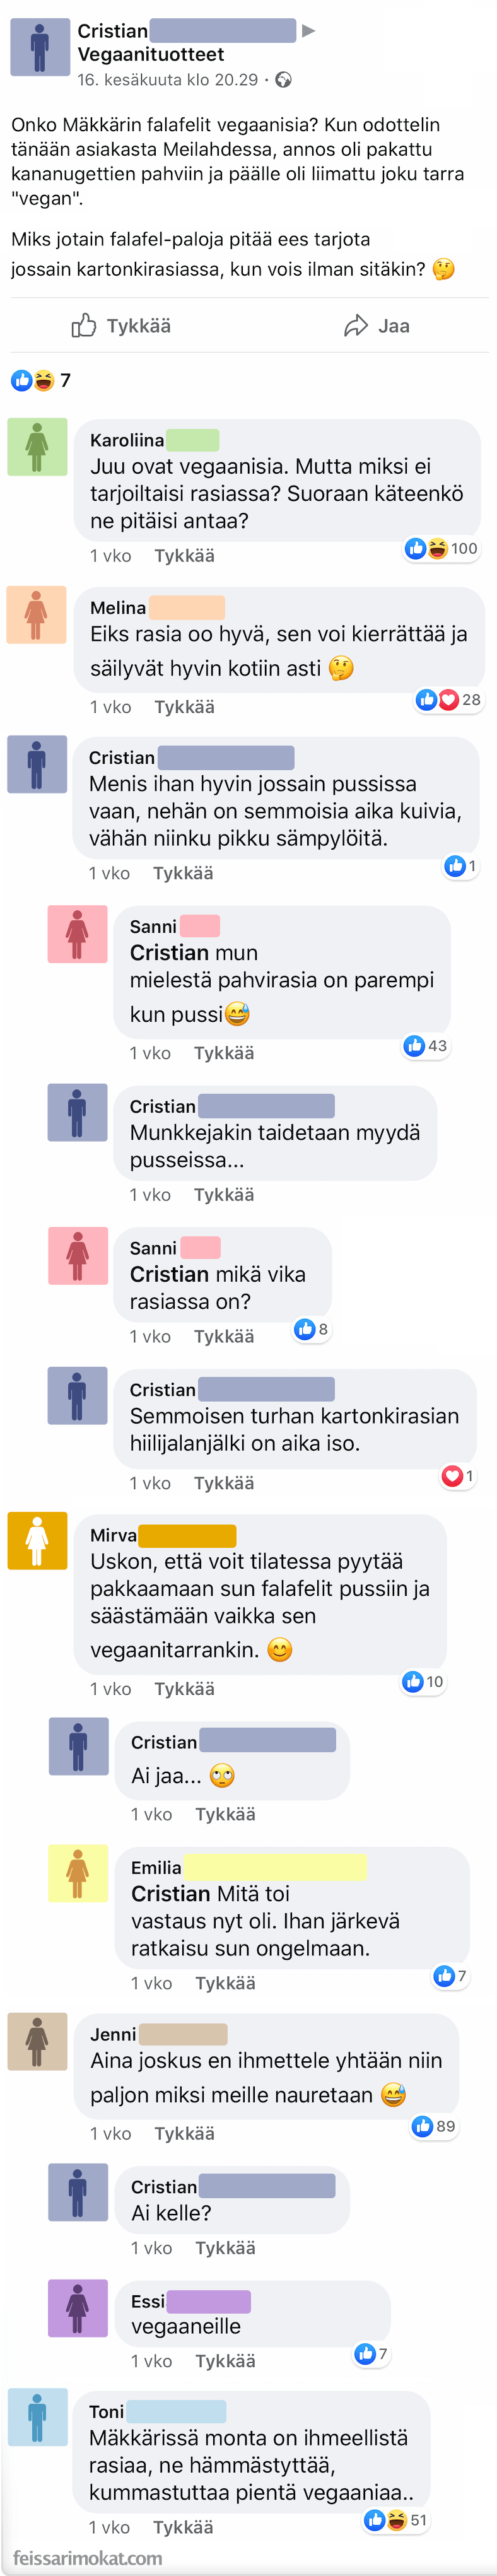
Task: Open Mirva's orange profile avatar
Action: coord(37,1541)
